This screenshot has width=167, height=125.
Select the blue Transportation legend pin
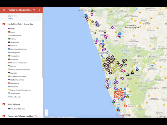click(x=9, y=93)
